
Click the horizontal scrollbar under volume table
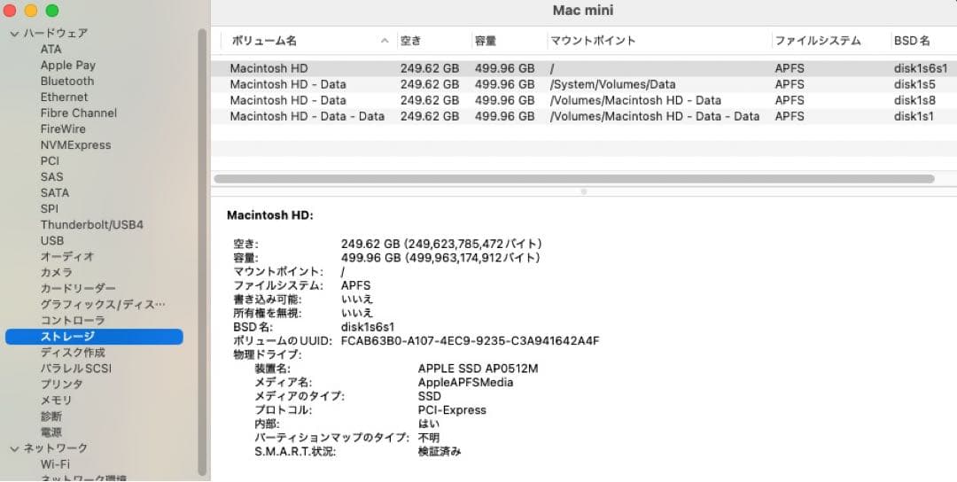click(573, 179)
